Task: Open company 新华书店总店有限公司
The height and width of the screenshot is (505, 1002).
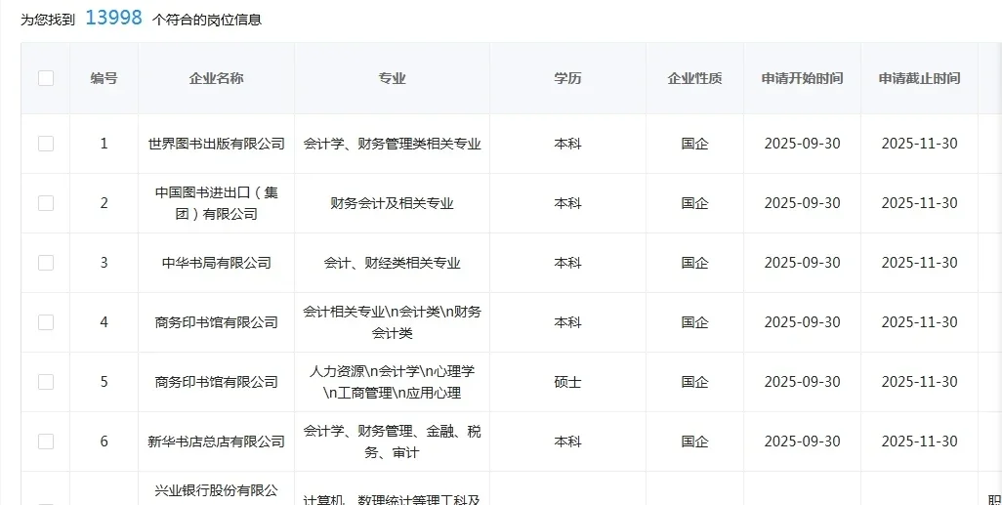Action: coord(216,442)
